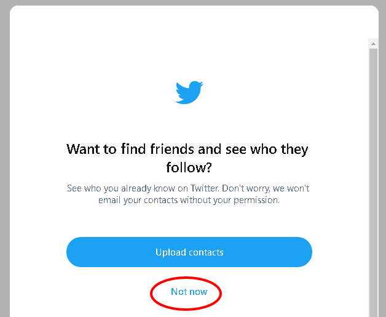Start uploading contacts with the blue button

189,252
